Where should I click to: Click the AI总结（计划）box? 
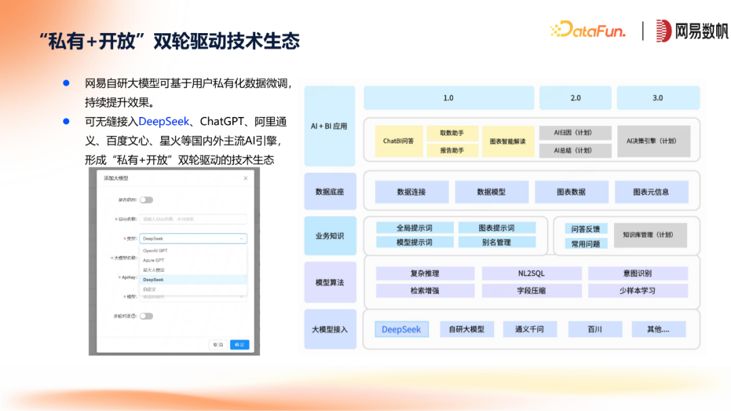pyautogui.click(x=575, y=150)
